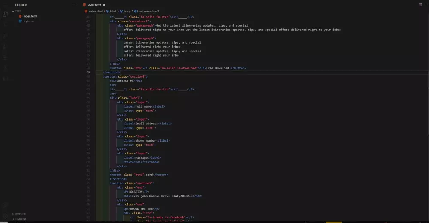The width and height of the screenshot is (429, 223).
Task: Collapse the TEST folder in Explorer
Action: (x=13, y=11)
